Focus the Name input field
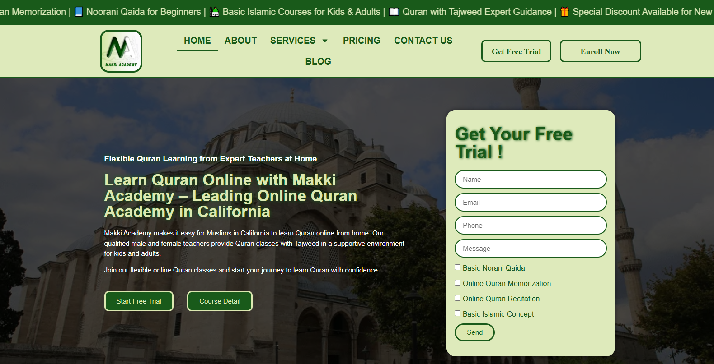714x364 pixels. click(x=531, y=179)
